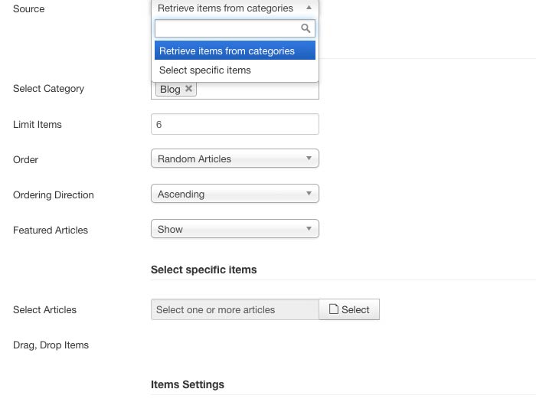Click the document icon on Select button

pyautogui.click(x=334, y=309)
